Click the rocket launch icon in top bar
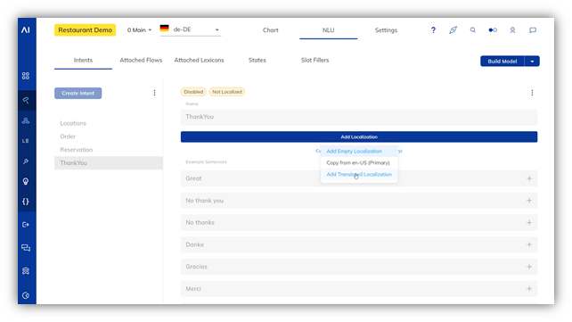The image size is (572, 322). pos(453,30)
